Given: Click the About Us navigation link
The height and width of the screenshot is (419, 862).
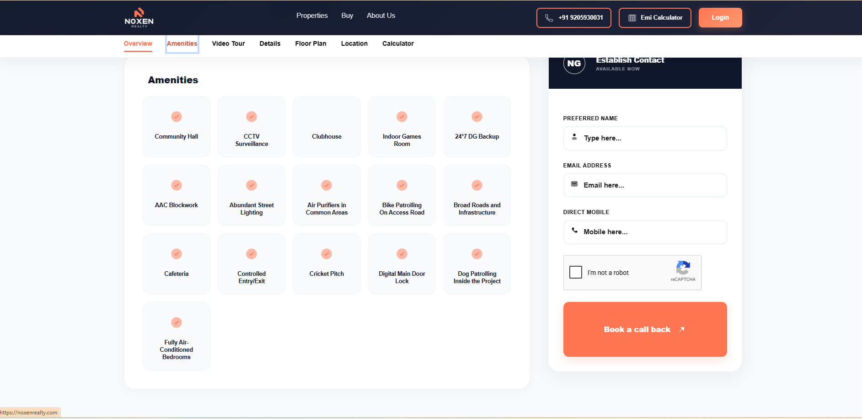Looking at the screenshot, I should point(381,16).
